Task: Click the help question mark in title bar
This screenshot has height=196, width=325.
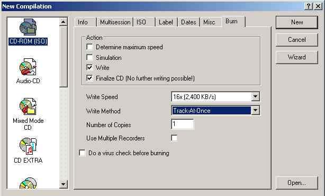Action: pyautogui.click(x=308, y=6)
